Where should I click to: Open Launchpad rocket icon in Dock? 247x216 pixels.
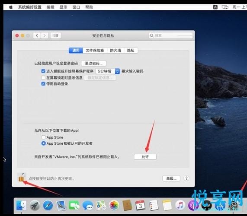coord(35,205)
